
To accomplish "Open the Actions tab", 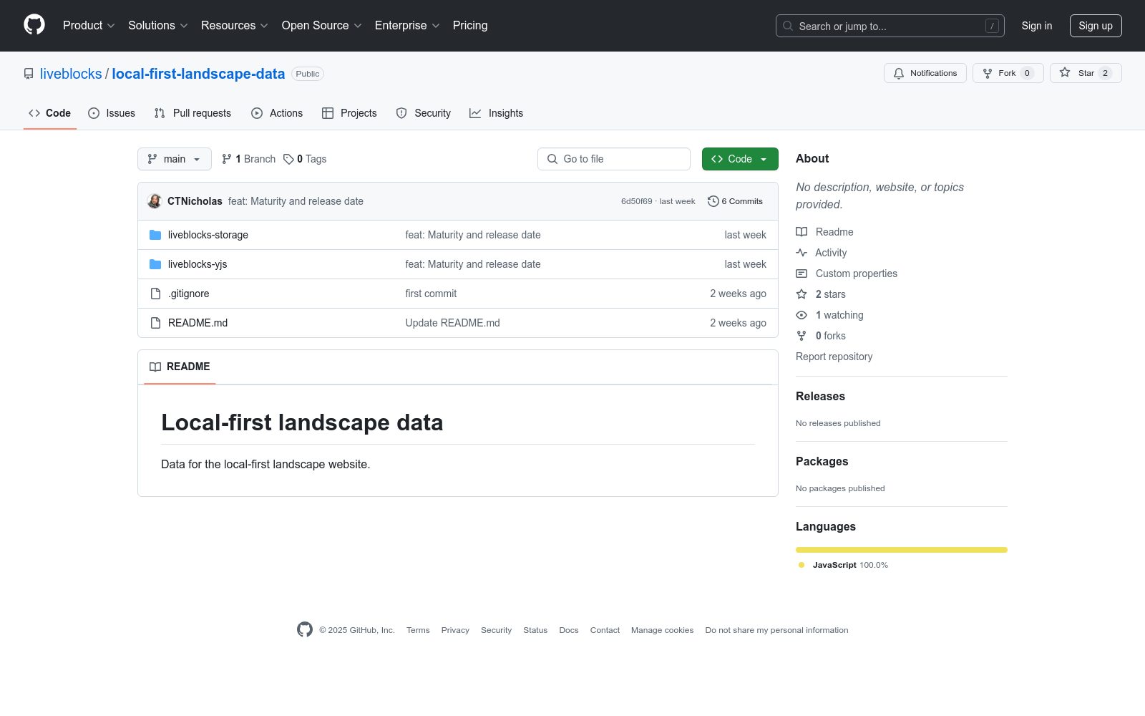I will [277, 113].
